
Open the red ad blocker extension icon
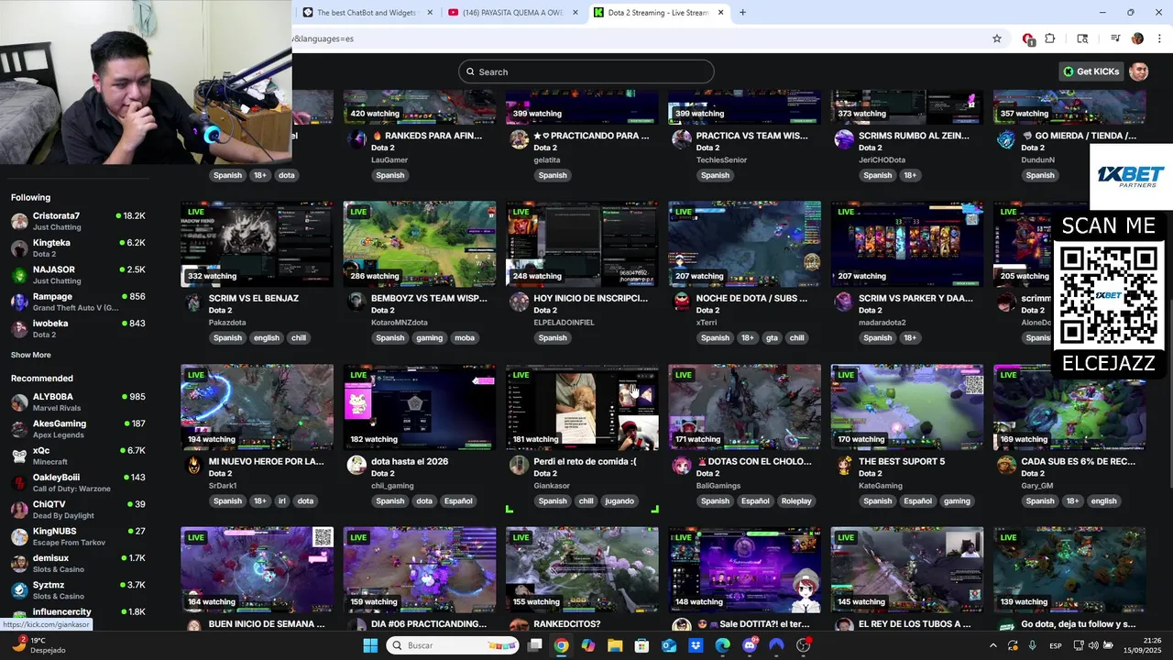click(1028, 38)
